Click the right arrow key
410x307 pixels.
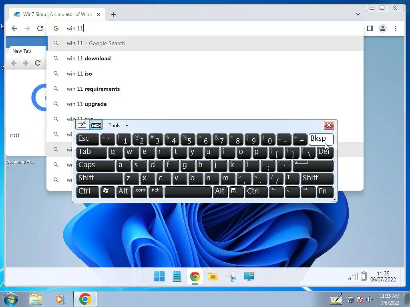[308, 192]
